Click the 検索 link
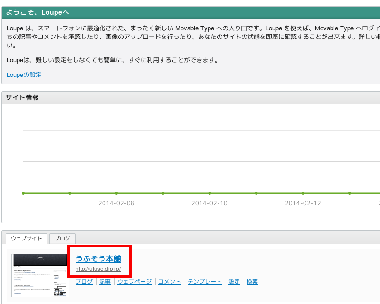380x304 pixels. coord(252,282)
